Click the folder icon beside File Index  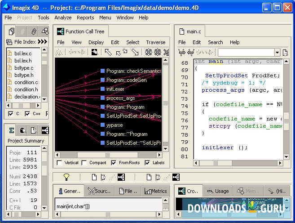pos(9,42)
